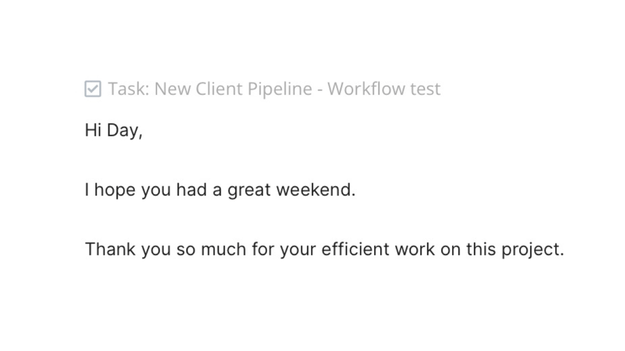Image resolution: width=625 pixels, height=351 pixels.
Task: Place cursor in the "I hope you had" sentence
Action: [x=220, y=190]
